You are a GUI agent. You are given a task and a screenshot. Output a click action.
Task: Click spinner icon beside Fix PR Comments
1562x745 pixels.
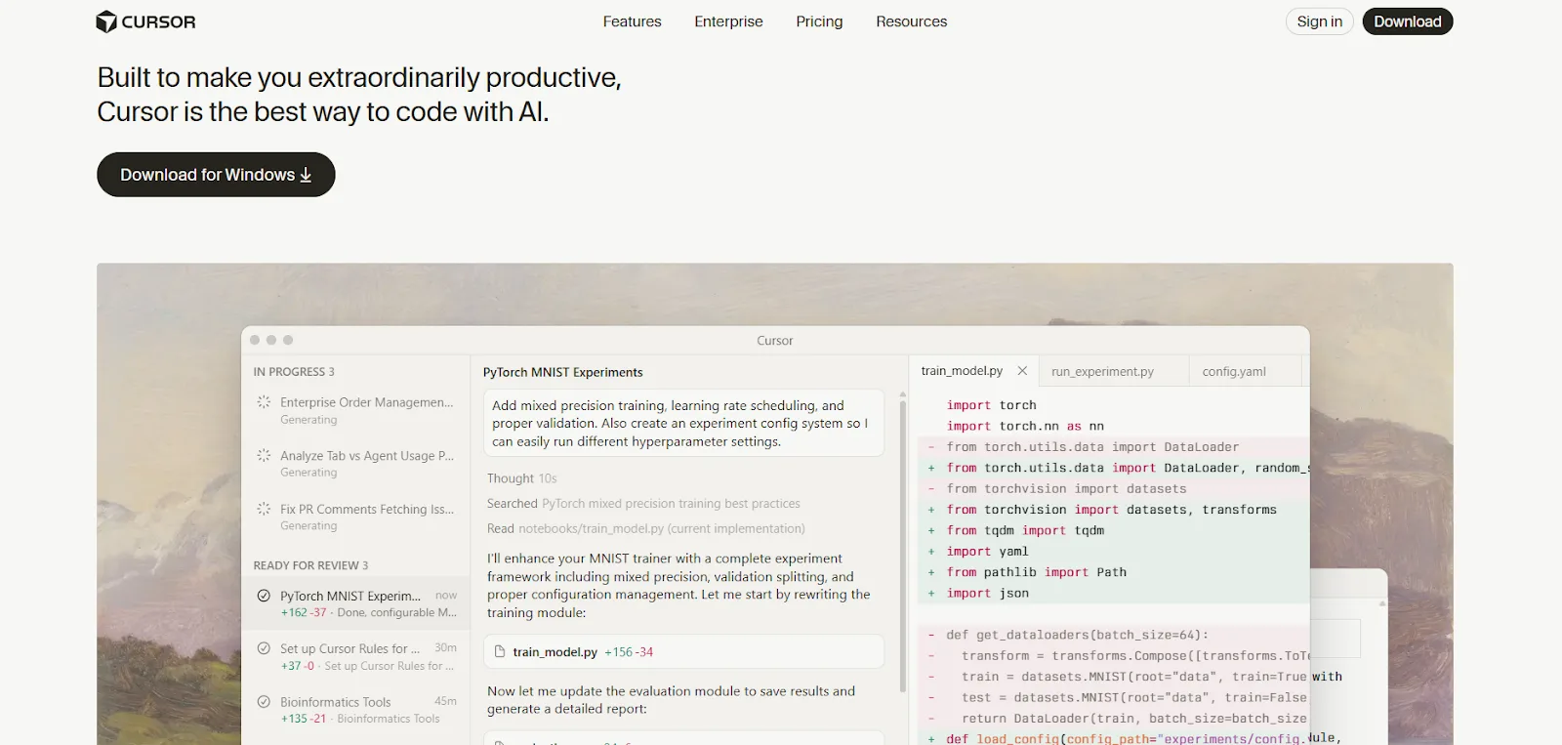(x=264, y=509)
